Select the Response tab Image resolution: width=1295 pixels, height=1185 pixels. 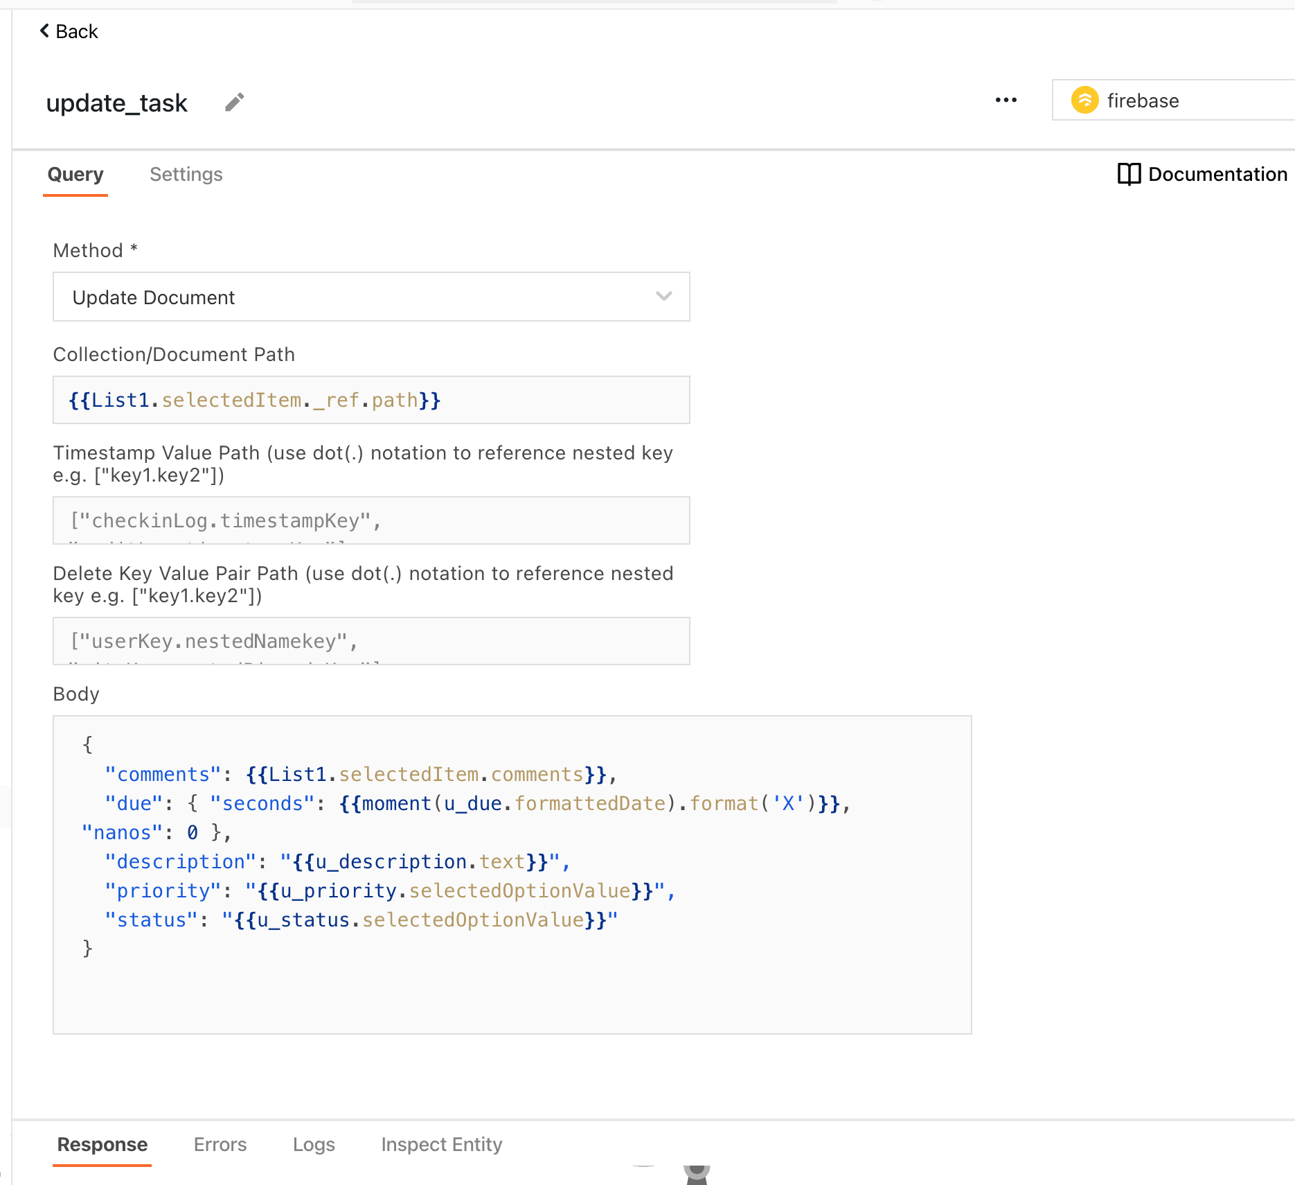[102, 1144]
